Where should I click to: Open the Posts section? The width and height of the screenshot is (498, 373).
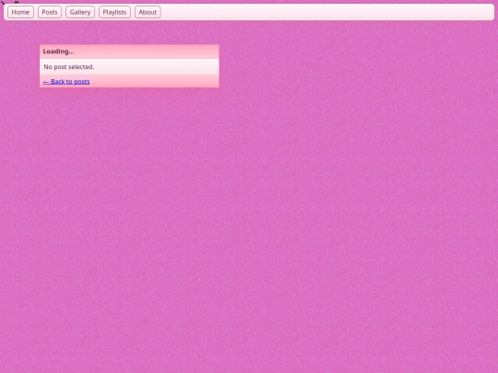pyautogui.click(x=50, y=12)
